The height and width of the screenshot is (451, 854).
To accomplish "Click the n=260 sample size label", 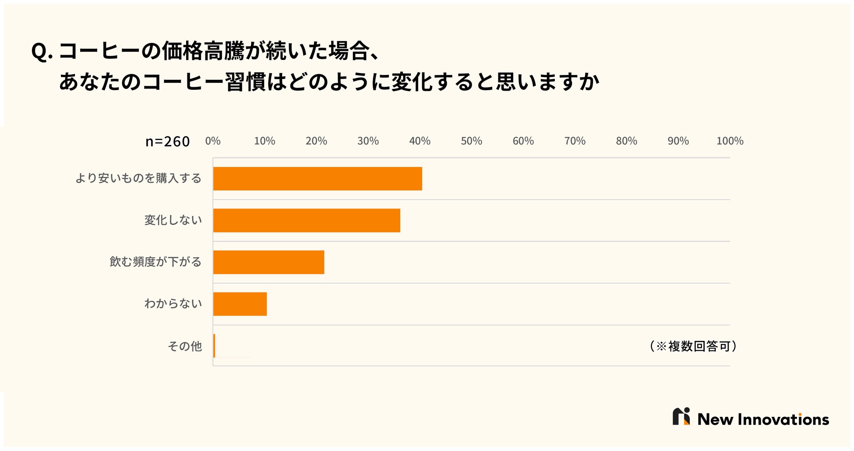I will (167, 141).
